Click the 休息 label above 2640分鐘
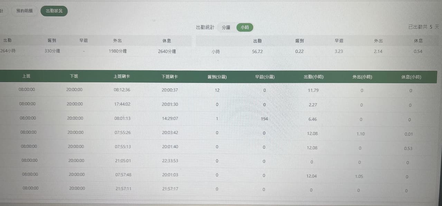Image resolution: width=442 pixels, height=206 pixels. coord(167,41)
